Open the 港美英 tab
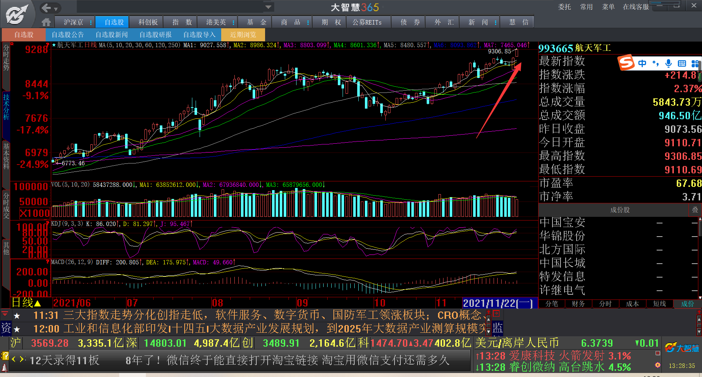 216,22
